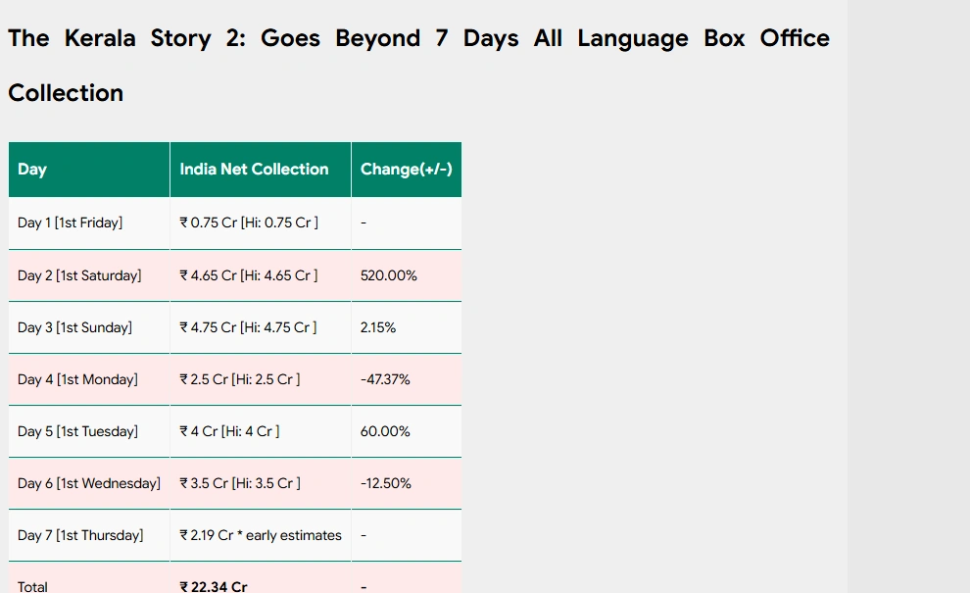The width and height of the screenshot is (970, 593).
Task: Select the 'India Net Collection' column header
Action: [x=253, y=169]
